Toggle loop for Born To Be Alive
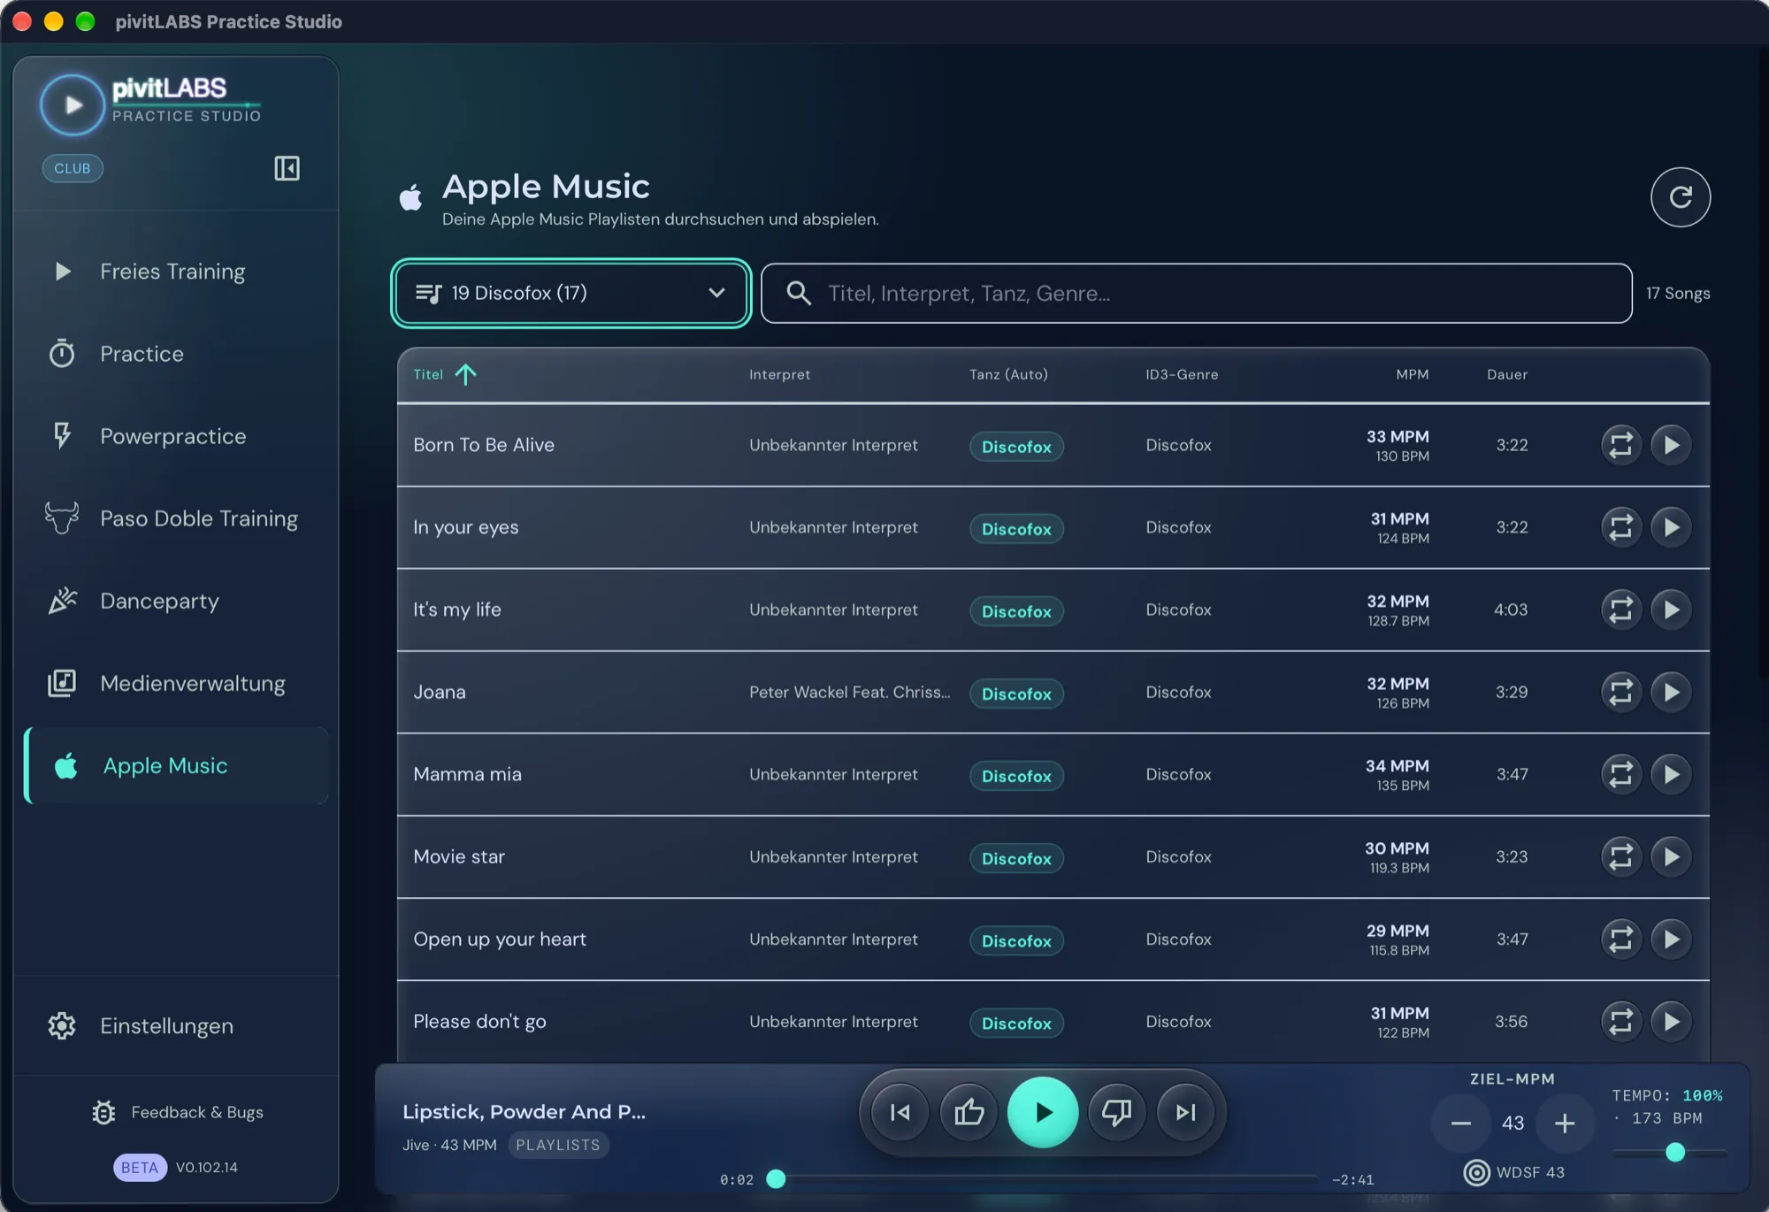The height and width of the screenshot is (1212, 1769). 1620,445
